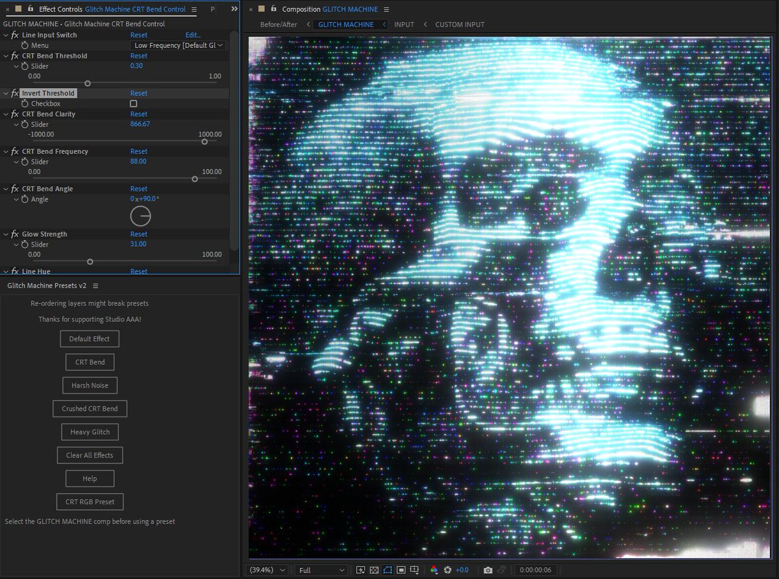
Task: Click the Clear All Effects button
Action: click(90, 456)
